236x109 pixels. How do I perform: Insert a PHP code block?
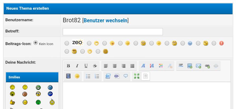pyautogui.click(x=117, y=76)
